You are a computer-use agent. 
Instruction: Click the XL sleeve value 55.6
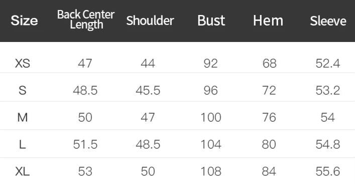pos(328,171)
